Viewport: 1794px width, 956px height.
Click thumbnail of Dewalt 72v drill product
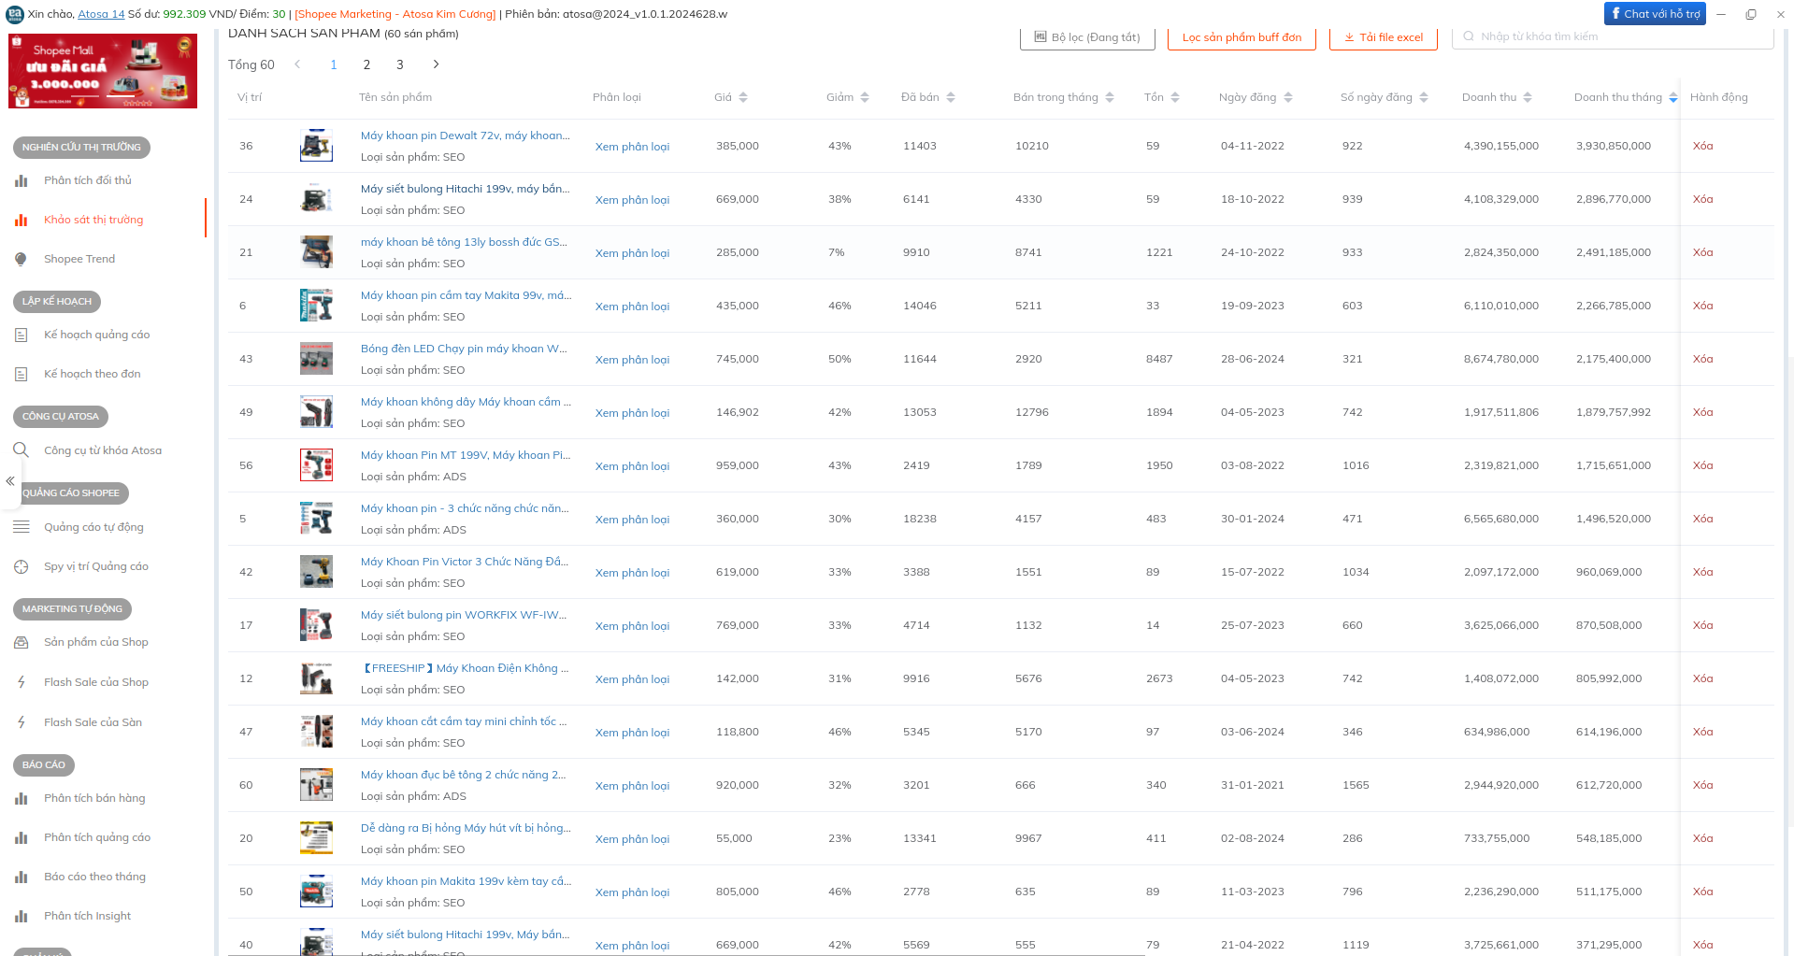coord(316,146)
